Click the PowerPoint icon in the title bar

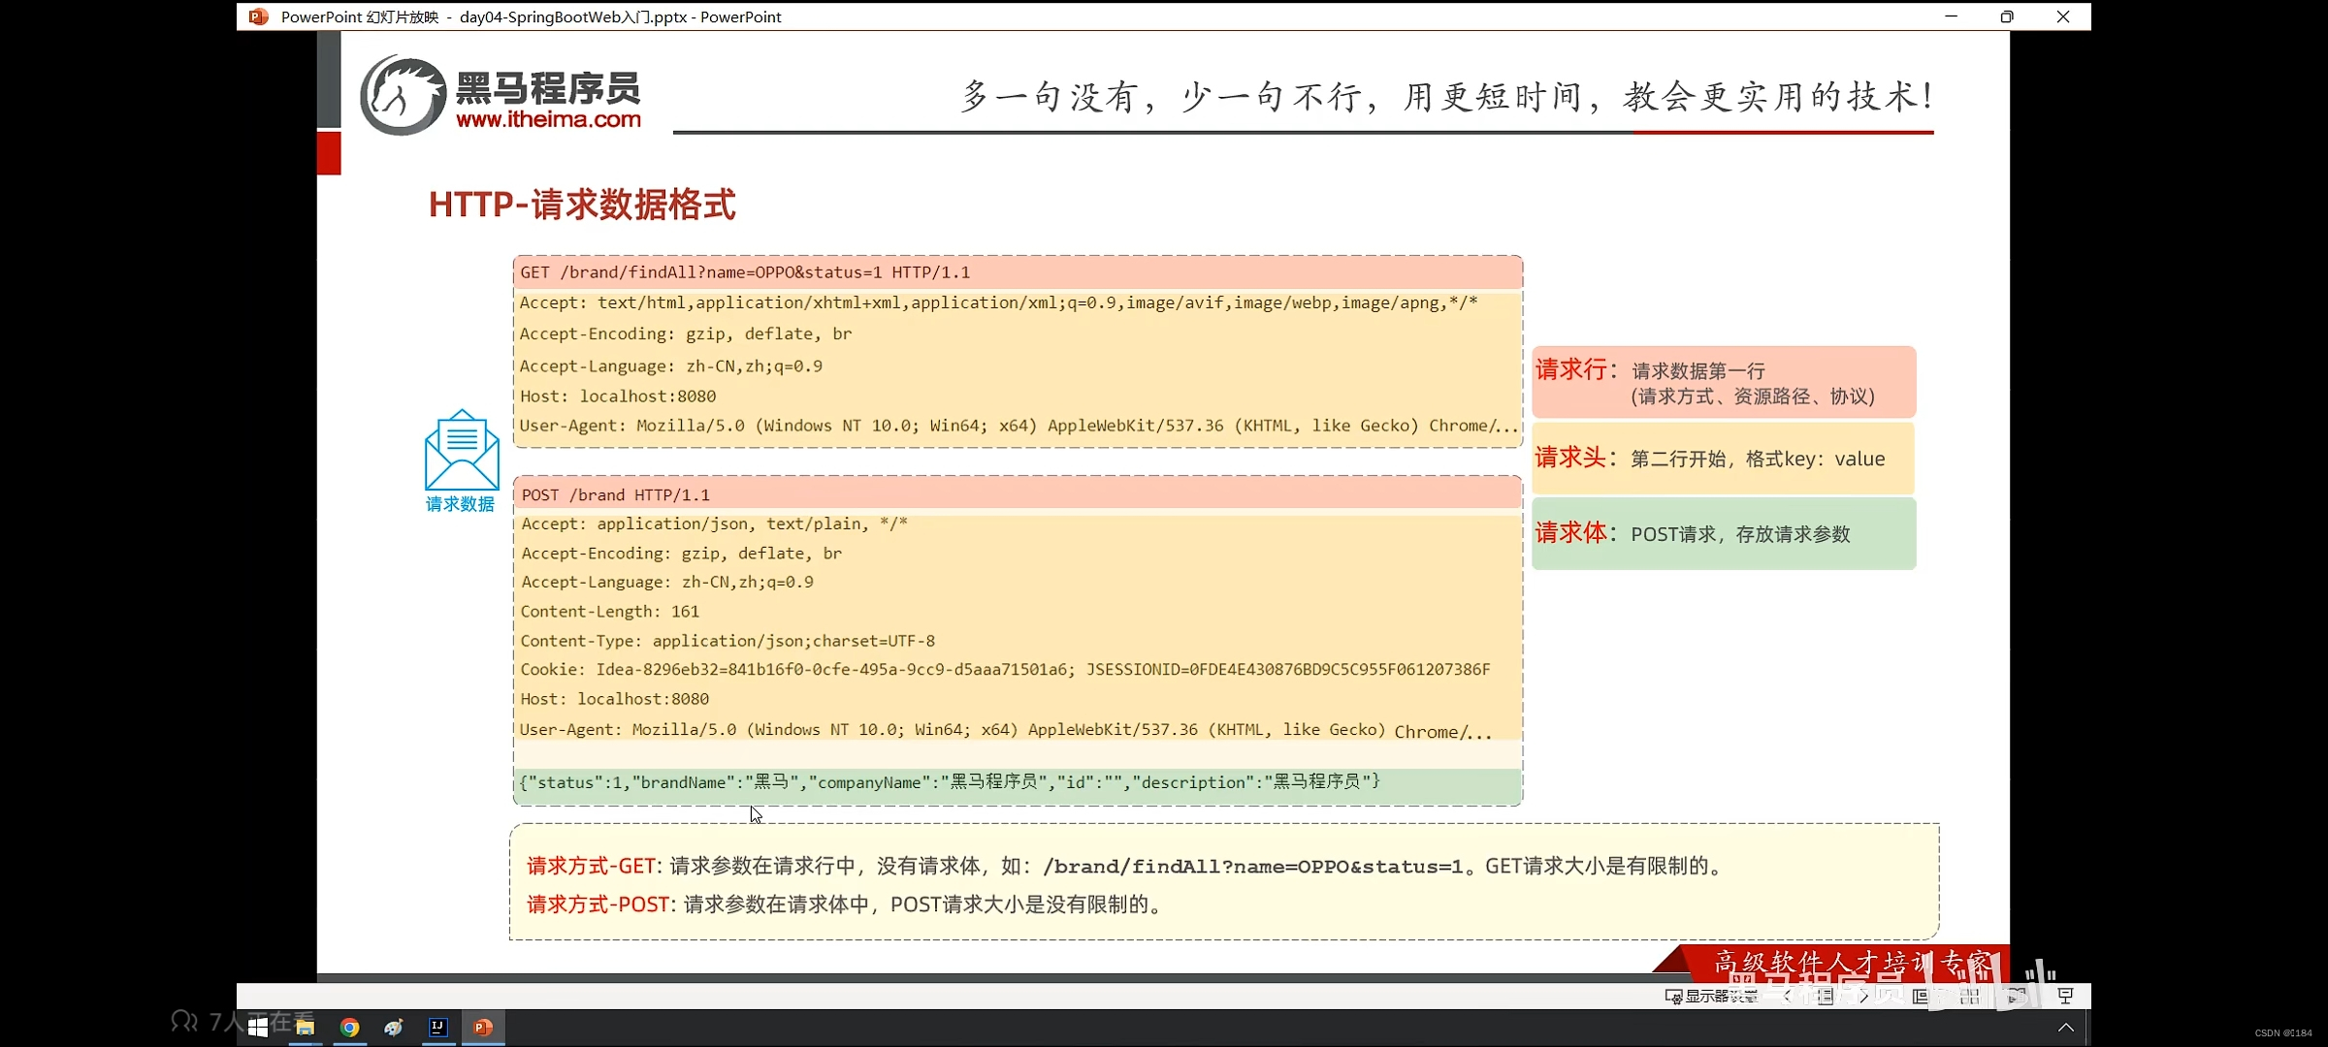coord(256,16)
